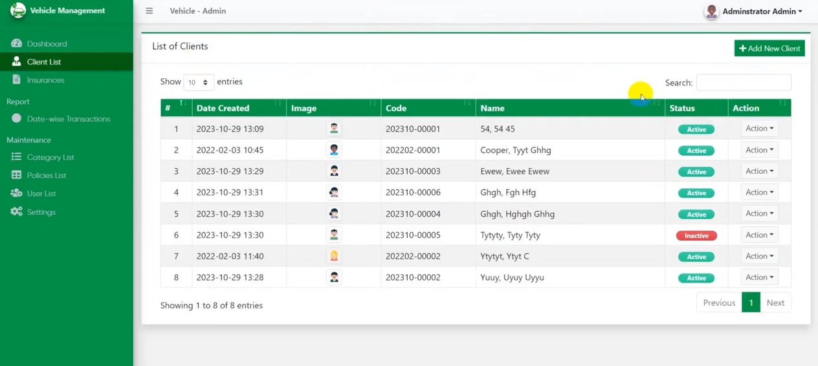The image size is (818, 366).
Task: Click the avatar thumbnail for Ytytyt, Ytyt C
Action: 334,256
